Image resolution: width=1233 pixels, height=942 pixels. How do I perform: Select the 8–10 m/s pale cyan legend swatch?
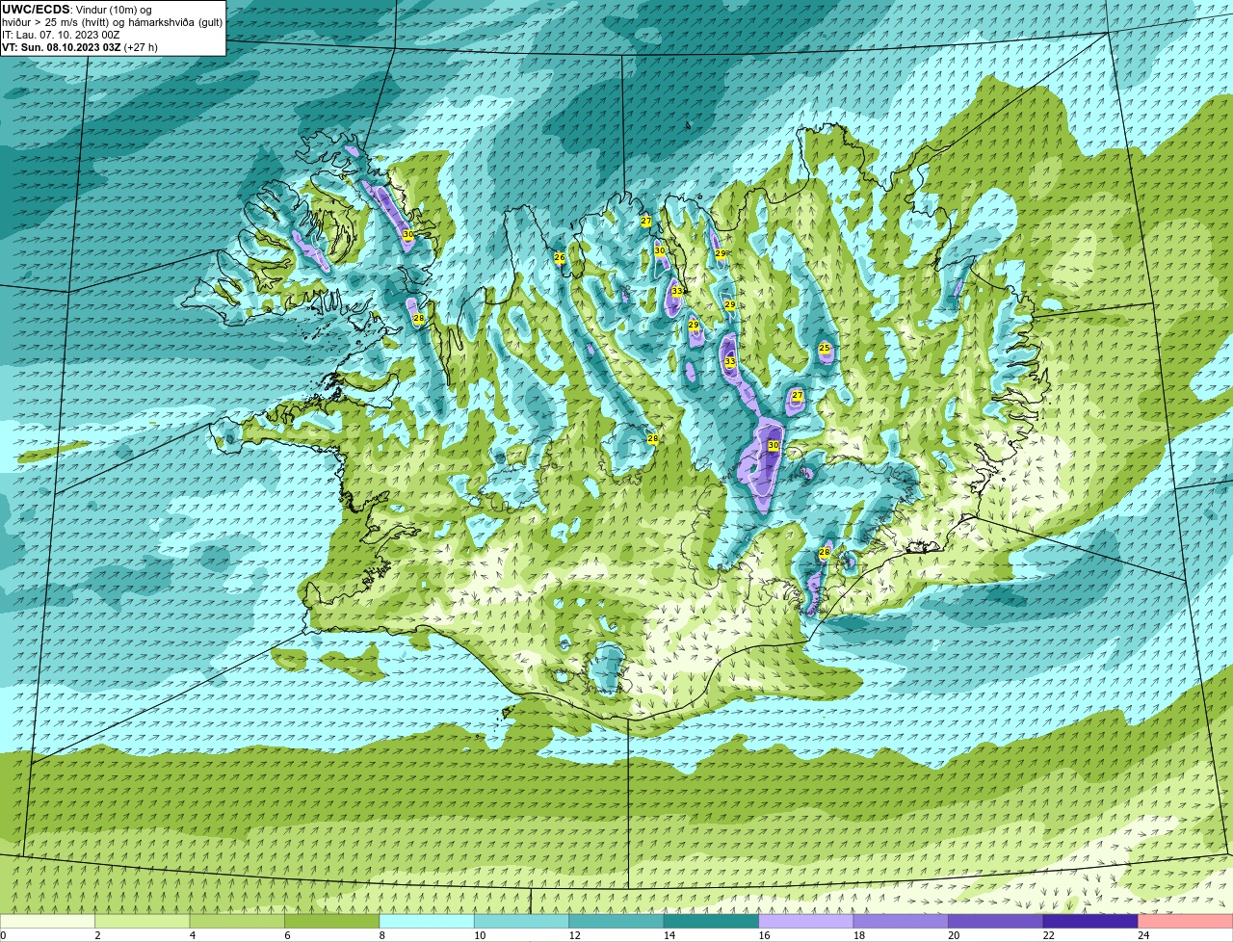click(x=427, y=921)
